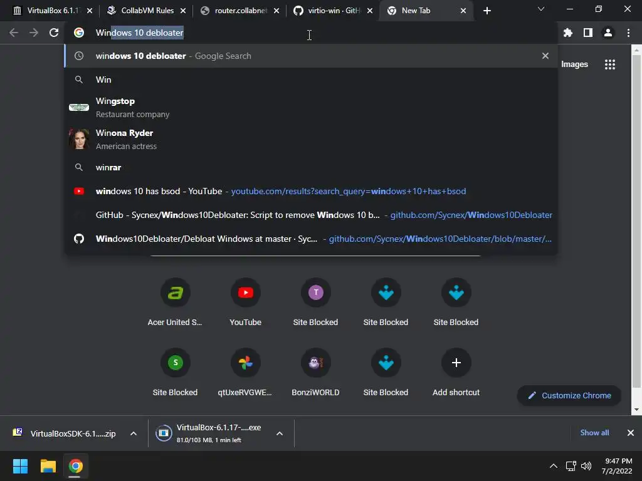Viewport: 642px width, 481px height.
Task: Show hidden tray icons chevron
Action: (x=553, y=466)
